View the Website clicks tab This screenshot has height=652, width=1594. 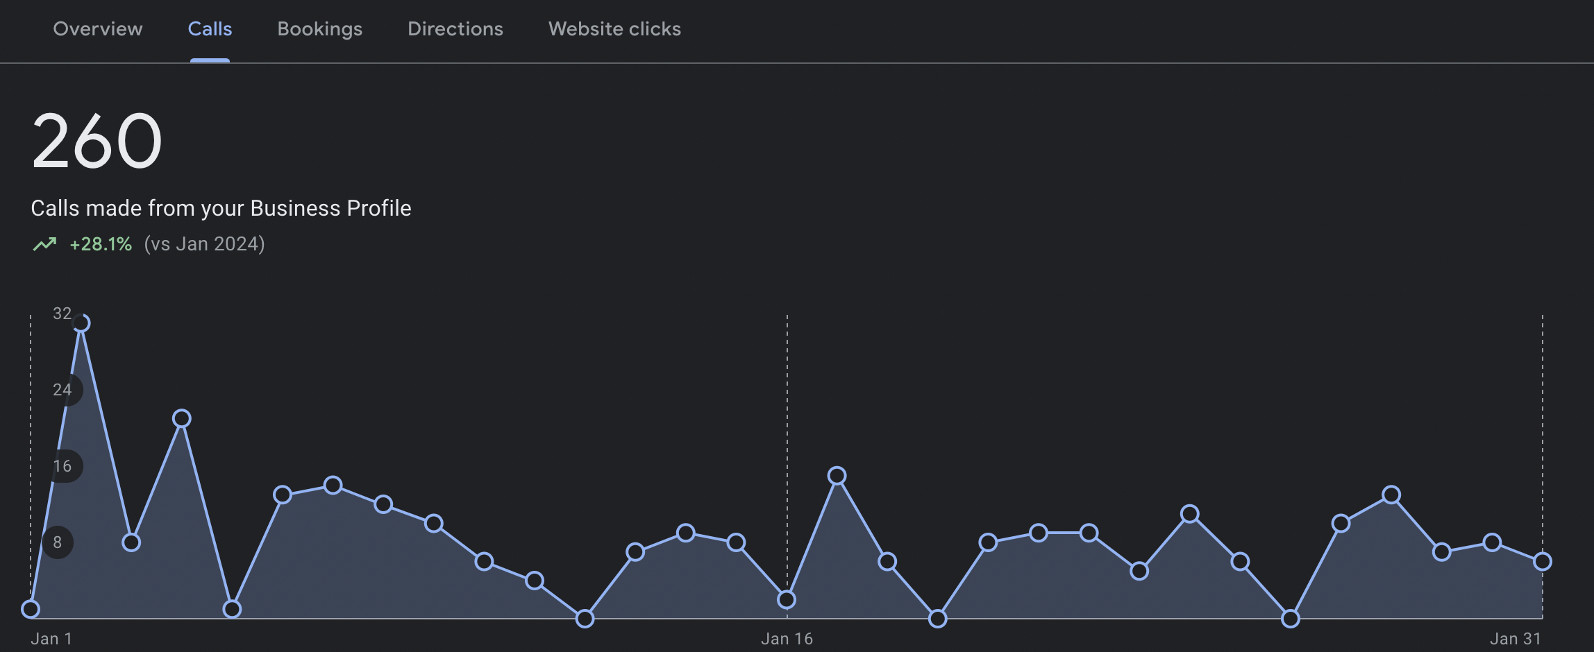pos(614,29)
